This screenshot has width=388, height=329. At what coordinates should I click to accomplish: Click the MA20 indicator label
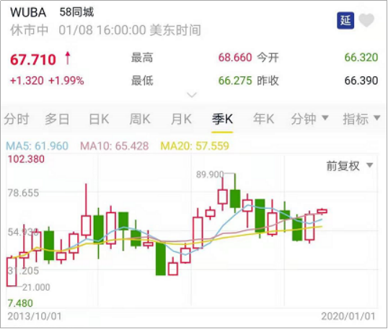(x=195, y=146)
